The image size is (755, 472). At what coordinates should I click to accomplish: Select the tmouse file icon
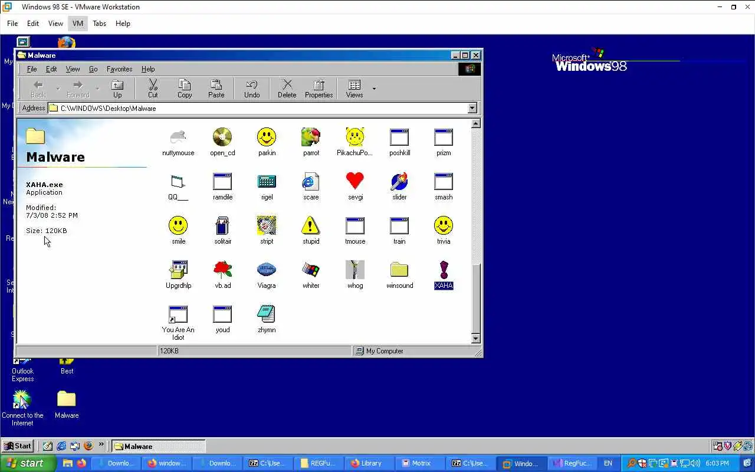pos(355,225)
